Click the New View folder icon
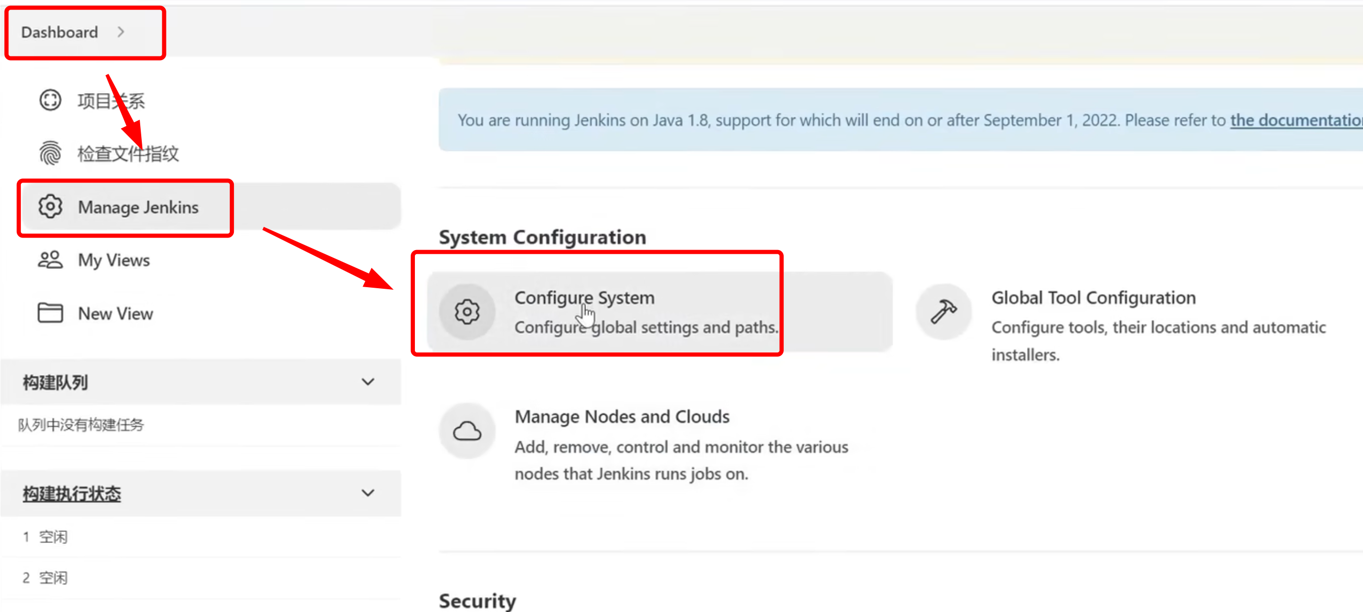Viewport: 1363px width, 612px height. (50, 313)
